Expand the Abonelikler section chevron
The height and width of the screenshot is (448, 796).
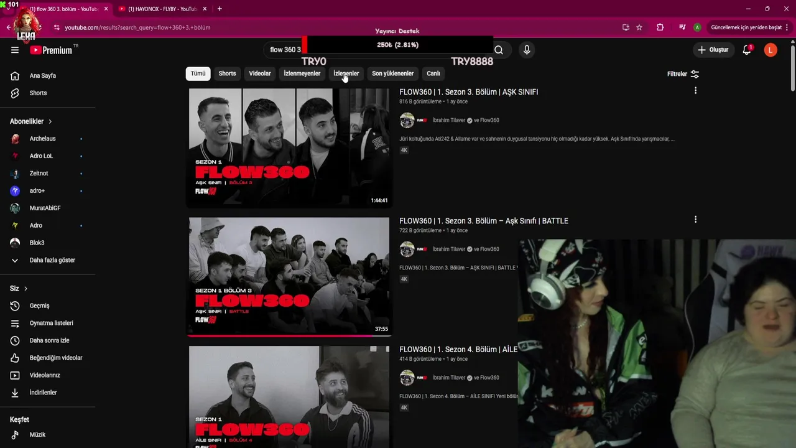(50, 121)
